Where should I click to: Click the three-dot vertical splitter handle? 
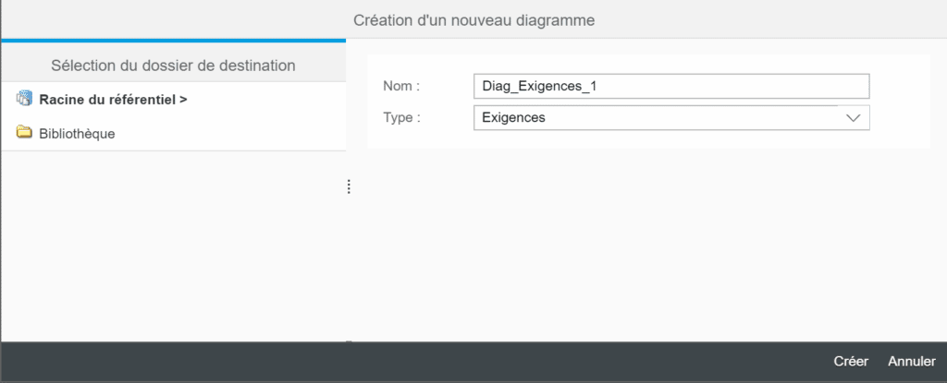tap(349, 187)
